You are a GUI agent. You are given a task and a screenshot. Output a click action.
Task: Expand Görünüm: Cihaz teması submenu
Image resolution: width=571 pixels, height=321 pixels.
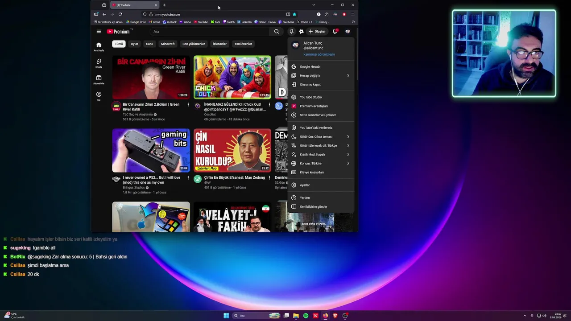(321, 137)
